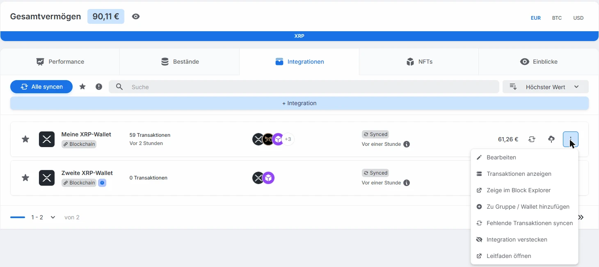Click the Meine XRP-Wallet XRP logo

47,139
